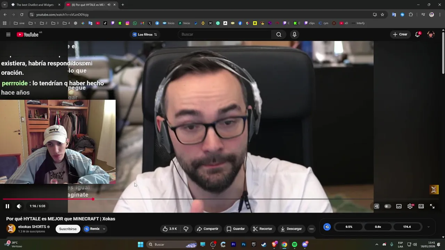The width and height of the screenshot is (445, 250).
Task: Go to YouTube home via logo
Action: pyautogui.click(x=27, y=34)
